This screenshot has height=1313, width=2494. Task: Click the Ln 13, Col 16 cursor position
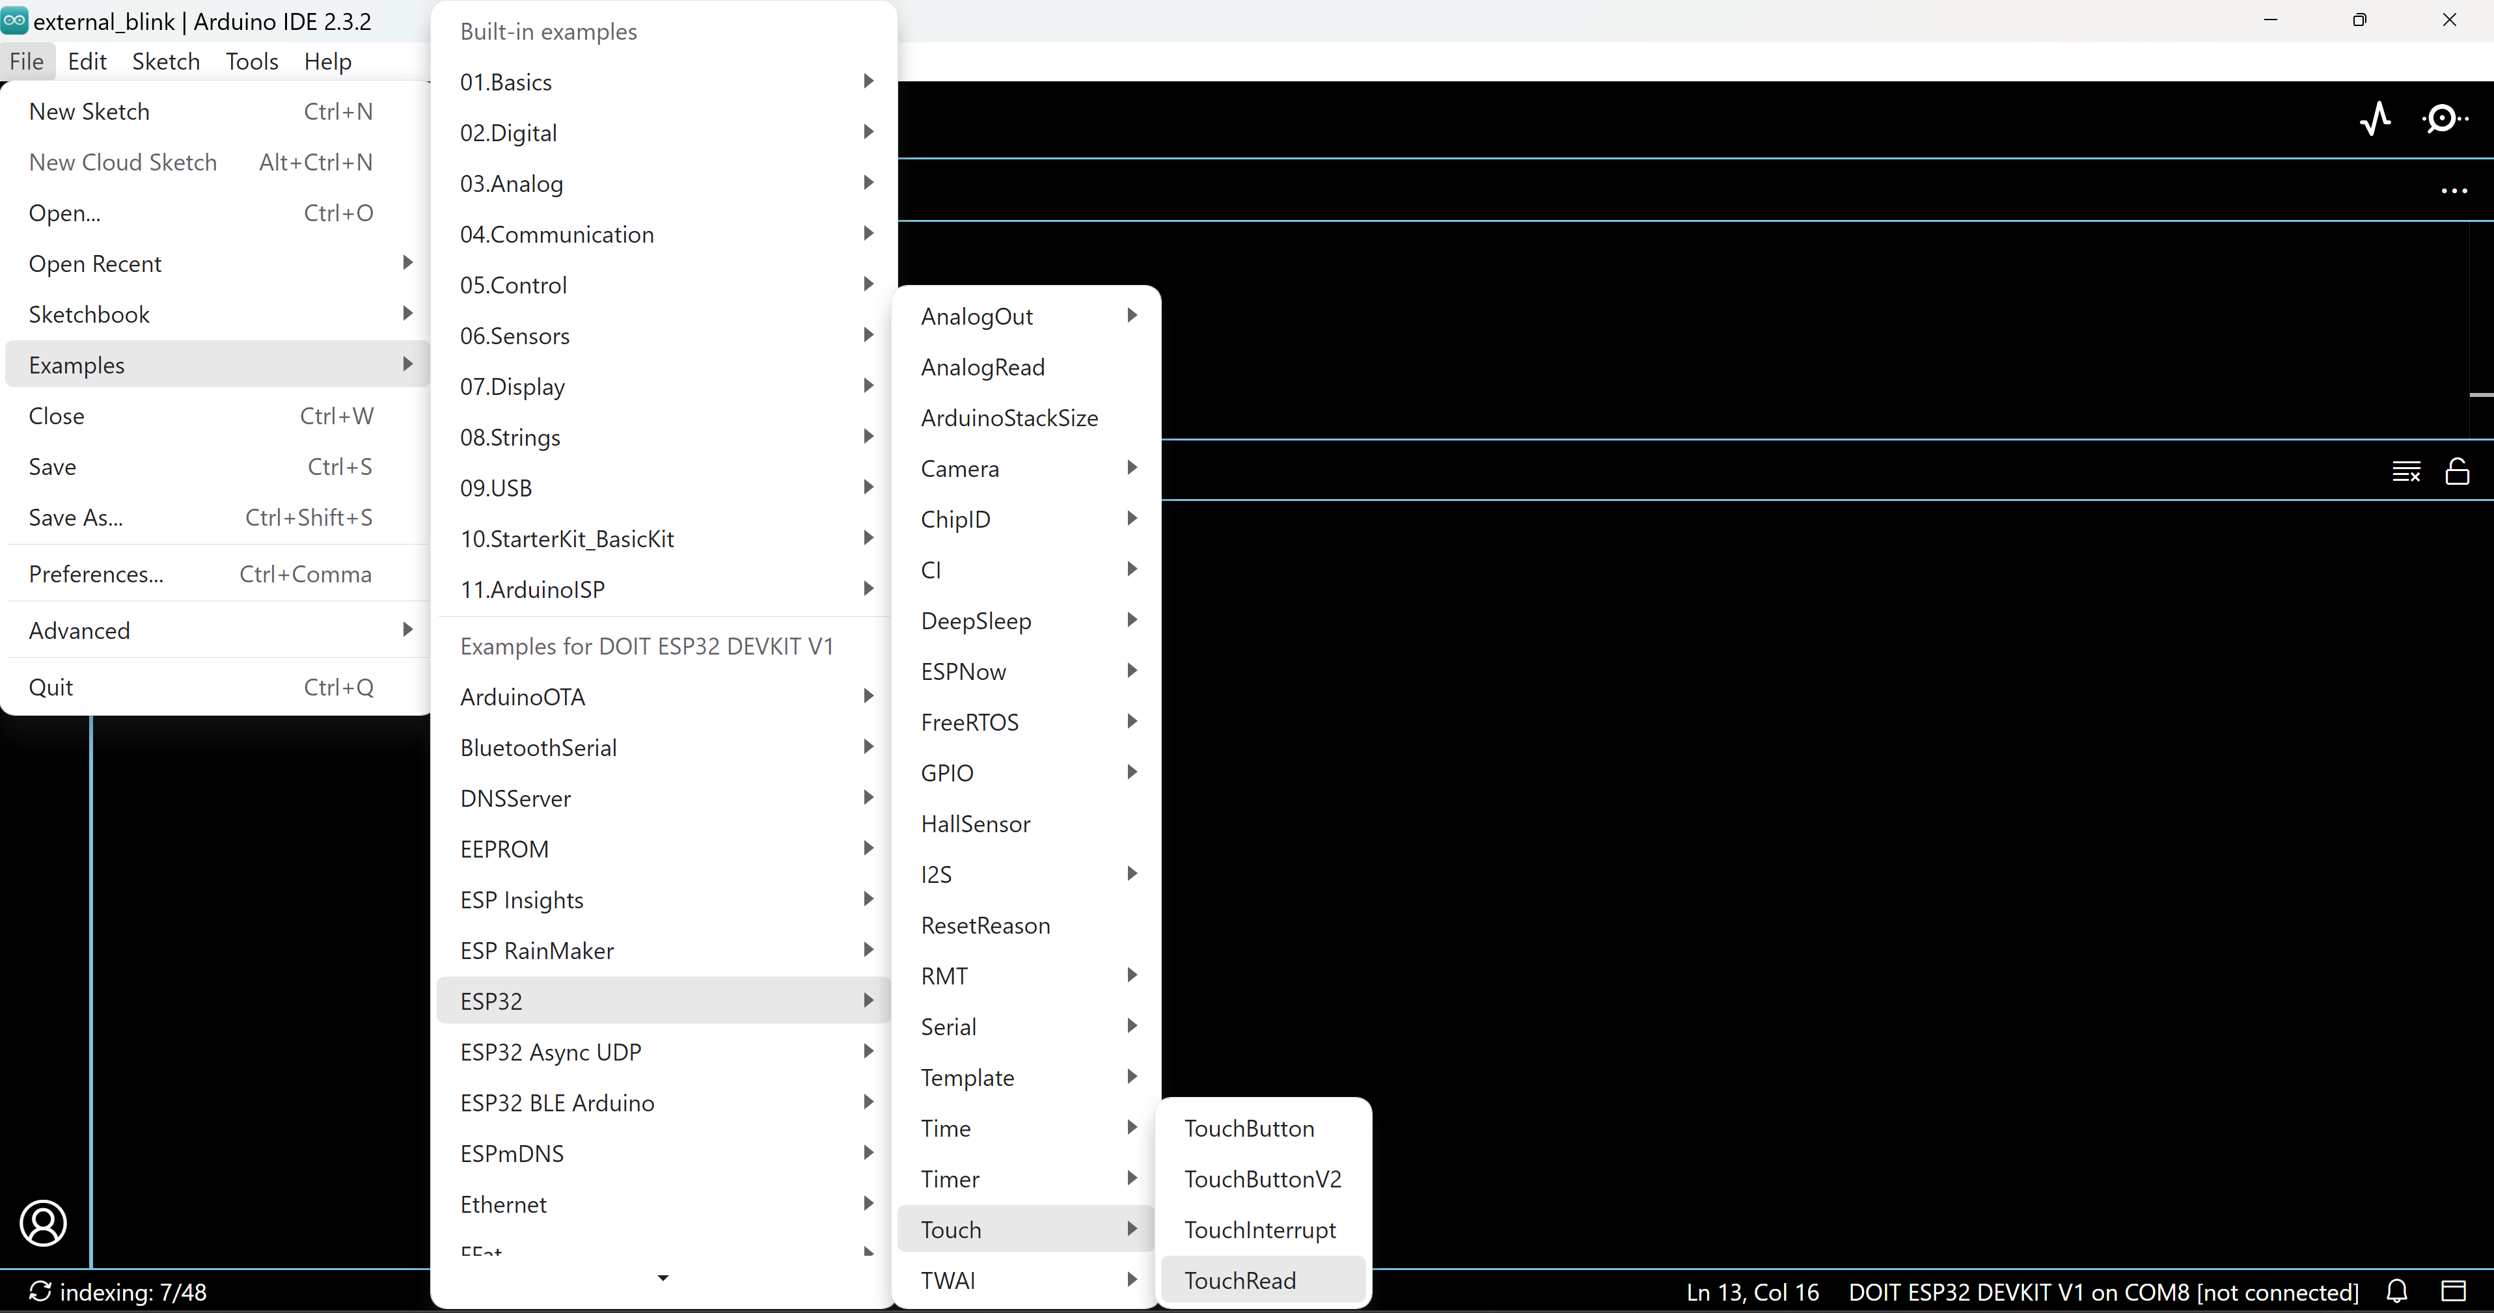pyautogui.click(x=1753, y=1293)
